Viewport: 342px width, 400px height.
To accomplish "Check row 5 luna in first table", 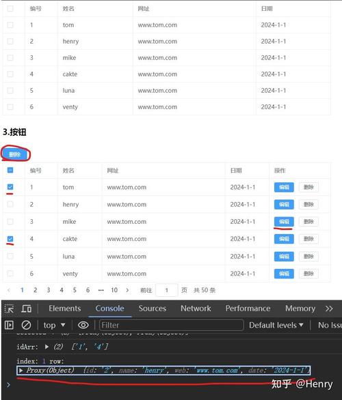I will tap(10, 90).
